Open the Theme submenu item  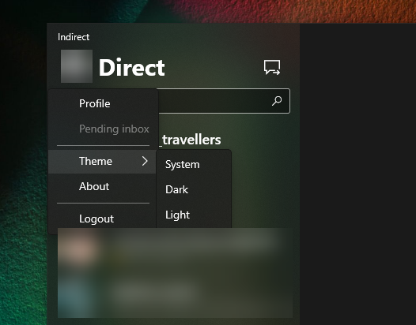tap(102, 162)
